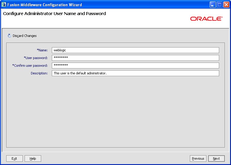Proceed with the Next button
Image resolution: width=231 pixels, height=165 pixels.
pos(216,159)
